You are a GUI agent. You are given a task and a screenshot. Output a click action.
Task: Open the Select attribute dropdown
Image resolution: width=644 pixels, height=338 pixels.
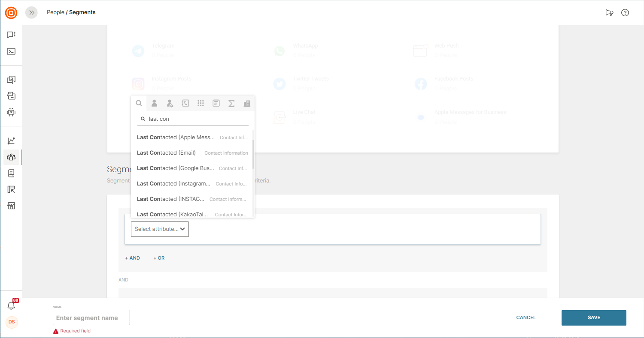160,229
